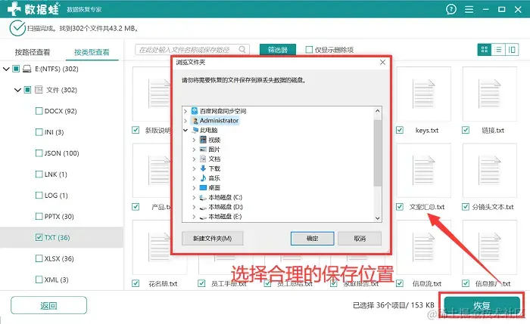
Task: Uncheck the 花名册.txt file checkbox
Action: [136, 283]
